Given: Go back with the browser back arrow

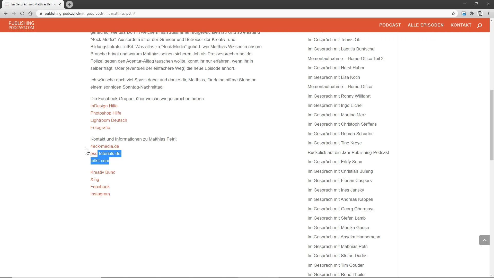Looking at the screenshot, I should (x=6, y=13).
